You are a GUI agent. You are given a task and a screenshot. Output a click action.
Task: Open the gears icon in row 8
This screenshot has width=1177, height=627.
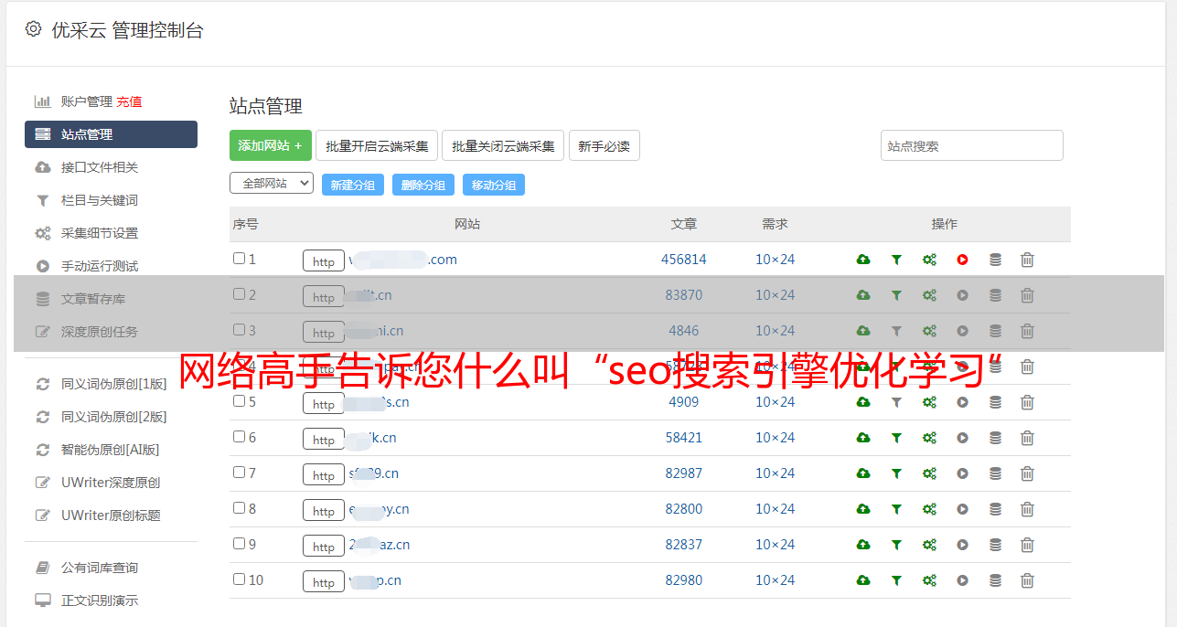[929, 509]
